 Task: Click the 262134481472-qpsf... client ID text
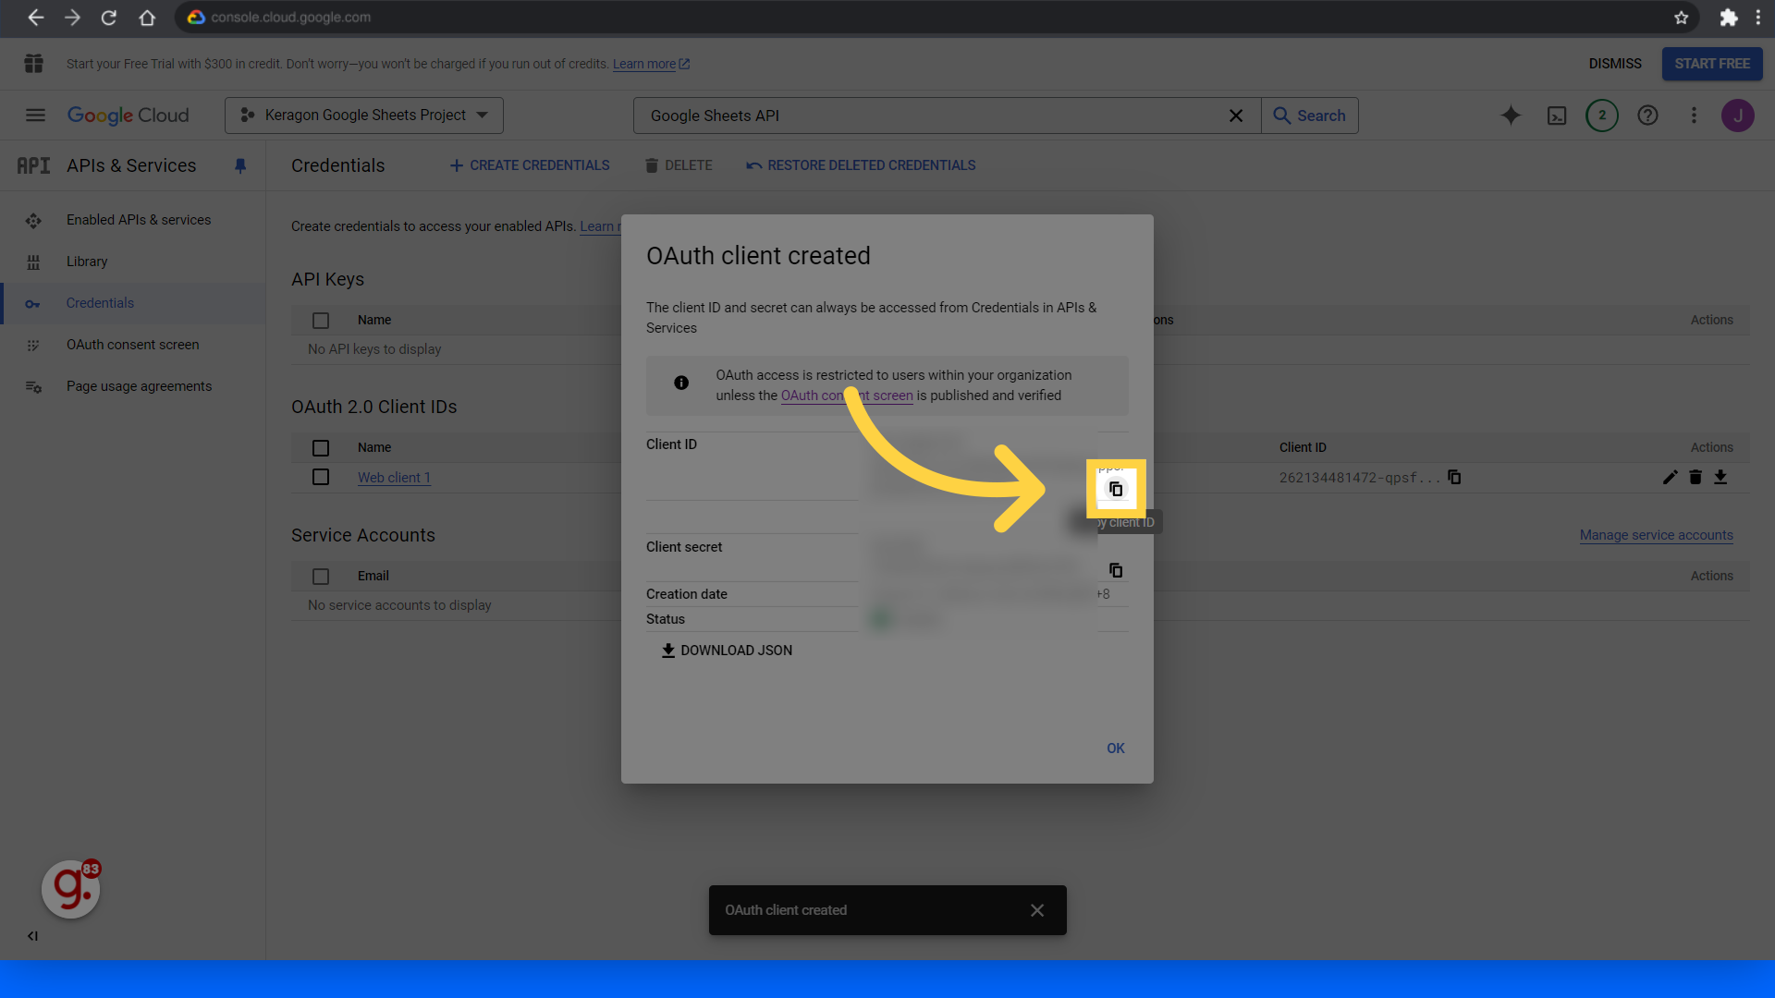(x=1359, y=478)
